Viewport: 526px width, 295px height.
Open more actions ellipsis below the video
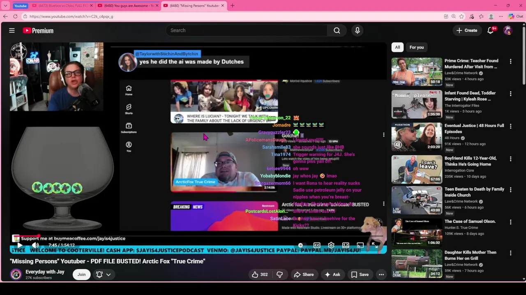[381, 275]
